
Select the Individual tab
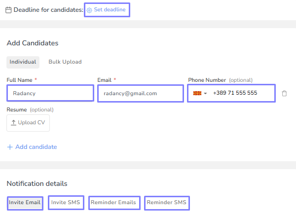point(23,62)
